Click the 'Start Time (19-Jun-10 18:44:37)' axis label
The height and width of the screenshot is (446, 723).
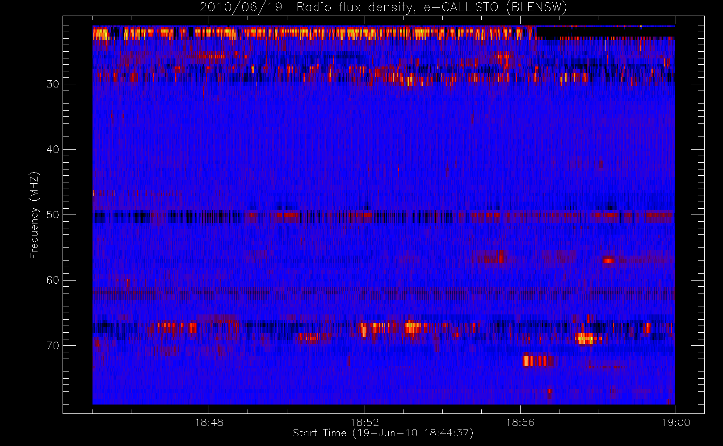pyautogui.click(x=383, y=433)
